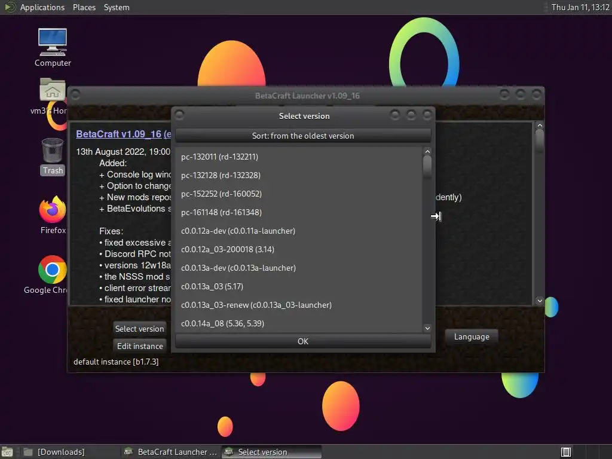The height and width of the screenshot is (459, 612).
Task: Select version pc-132011 (rd-132211)
Action: coord(299,157)
